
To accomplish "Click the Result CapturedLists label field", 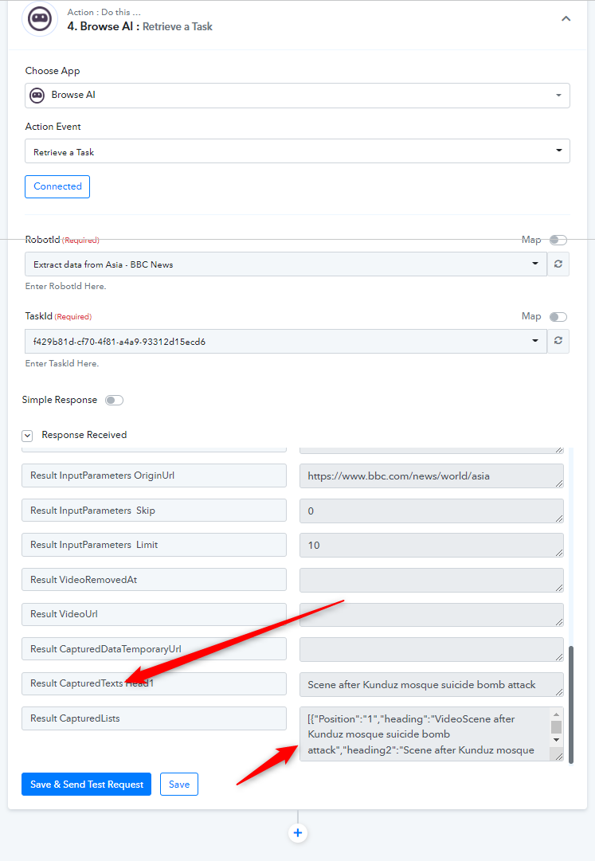I will 155,718.
